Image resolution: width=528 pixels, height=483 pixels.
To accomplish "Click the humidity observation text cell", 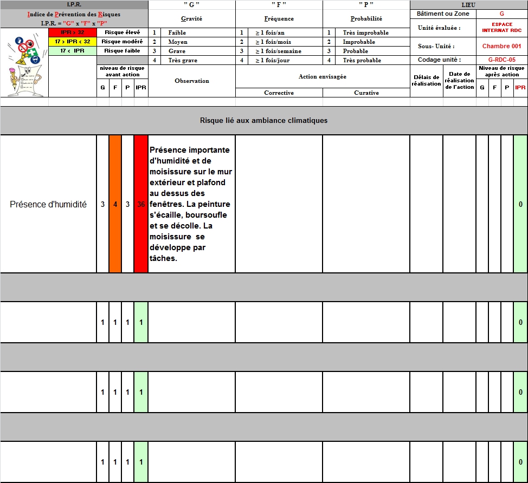I will [191, 204].
